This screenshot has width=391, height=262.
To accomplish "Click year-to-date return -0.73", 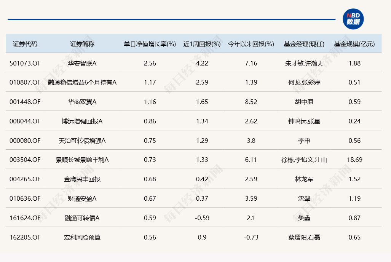I will pyautogui.click(x=251, y=238).
